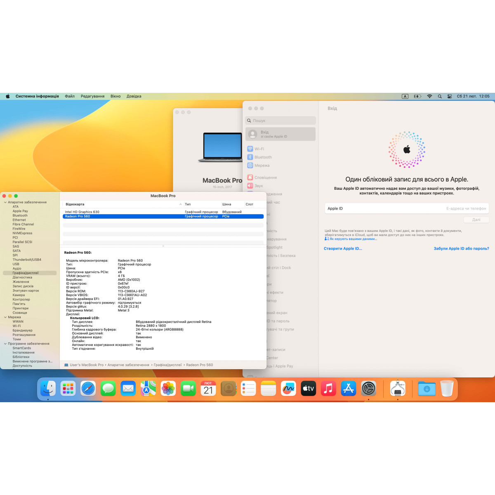Viewport: 495px width, 495px height.
Task: Click the Apple ID email input field
Action: tap(407, 209)
